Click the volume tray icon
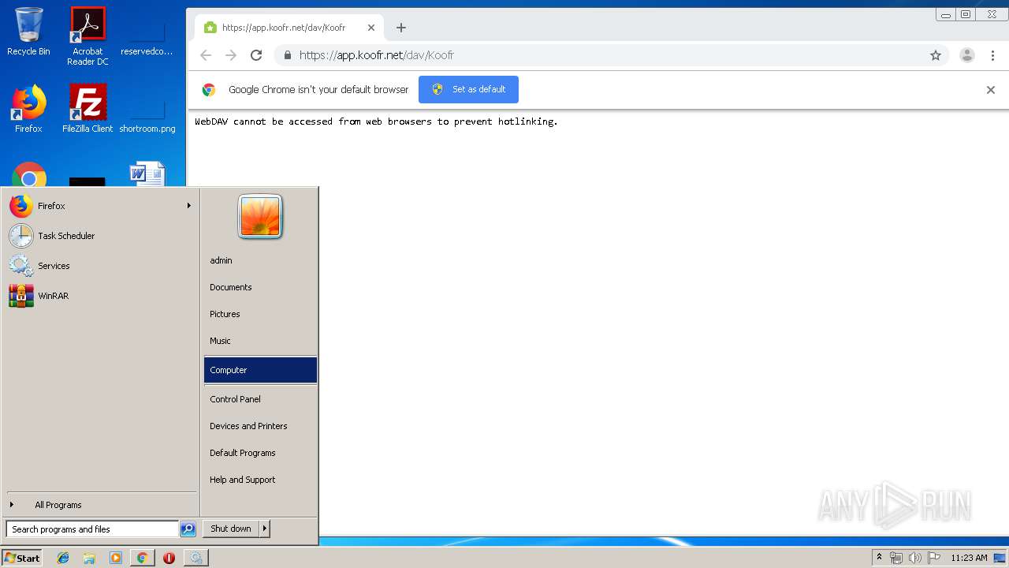Screen dimensions: 1009x568 pos(914,558)
